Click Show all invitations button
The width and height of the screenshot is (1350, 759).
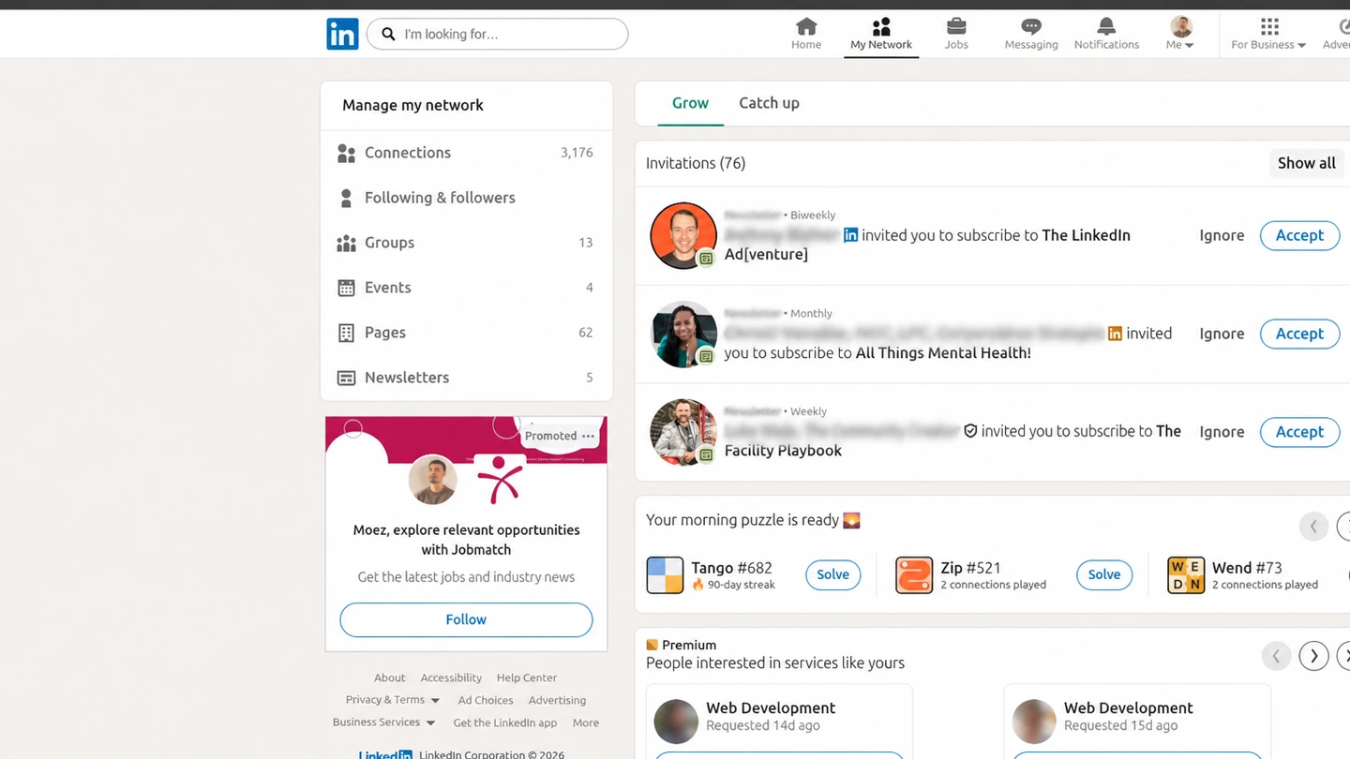coord(1306,163)
